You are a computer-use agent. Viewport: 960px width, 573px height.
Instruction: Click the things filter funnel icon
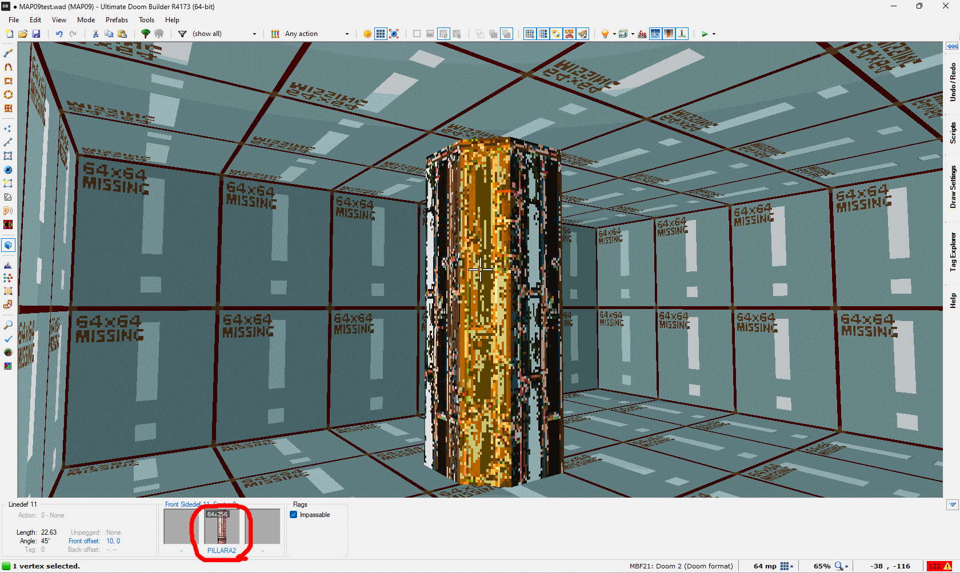[182, 34]
